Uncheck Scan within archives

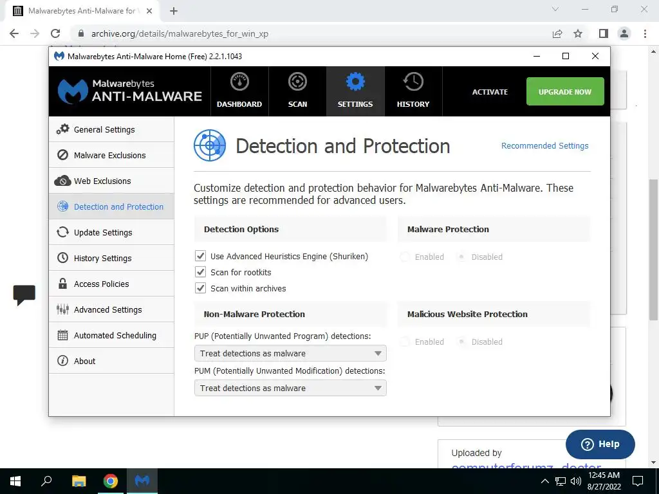[201, 288]
